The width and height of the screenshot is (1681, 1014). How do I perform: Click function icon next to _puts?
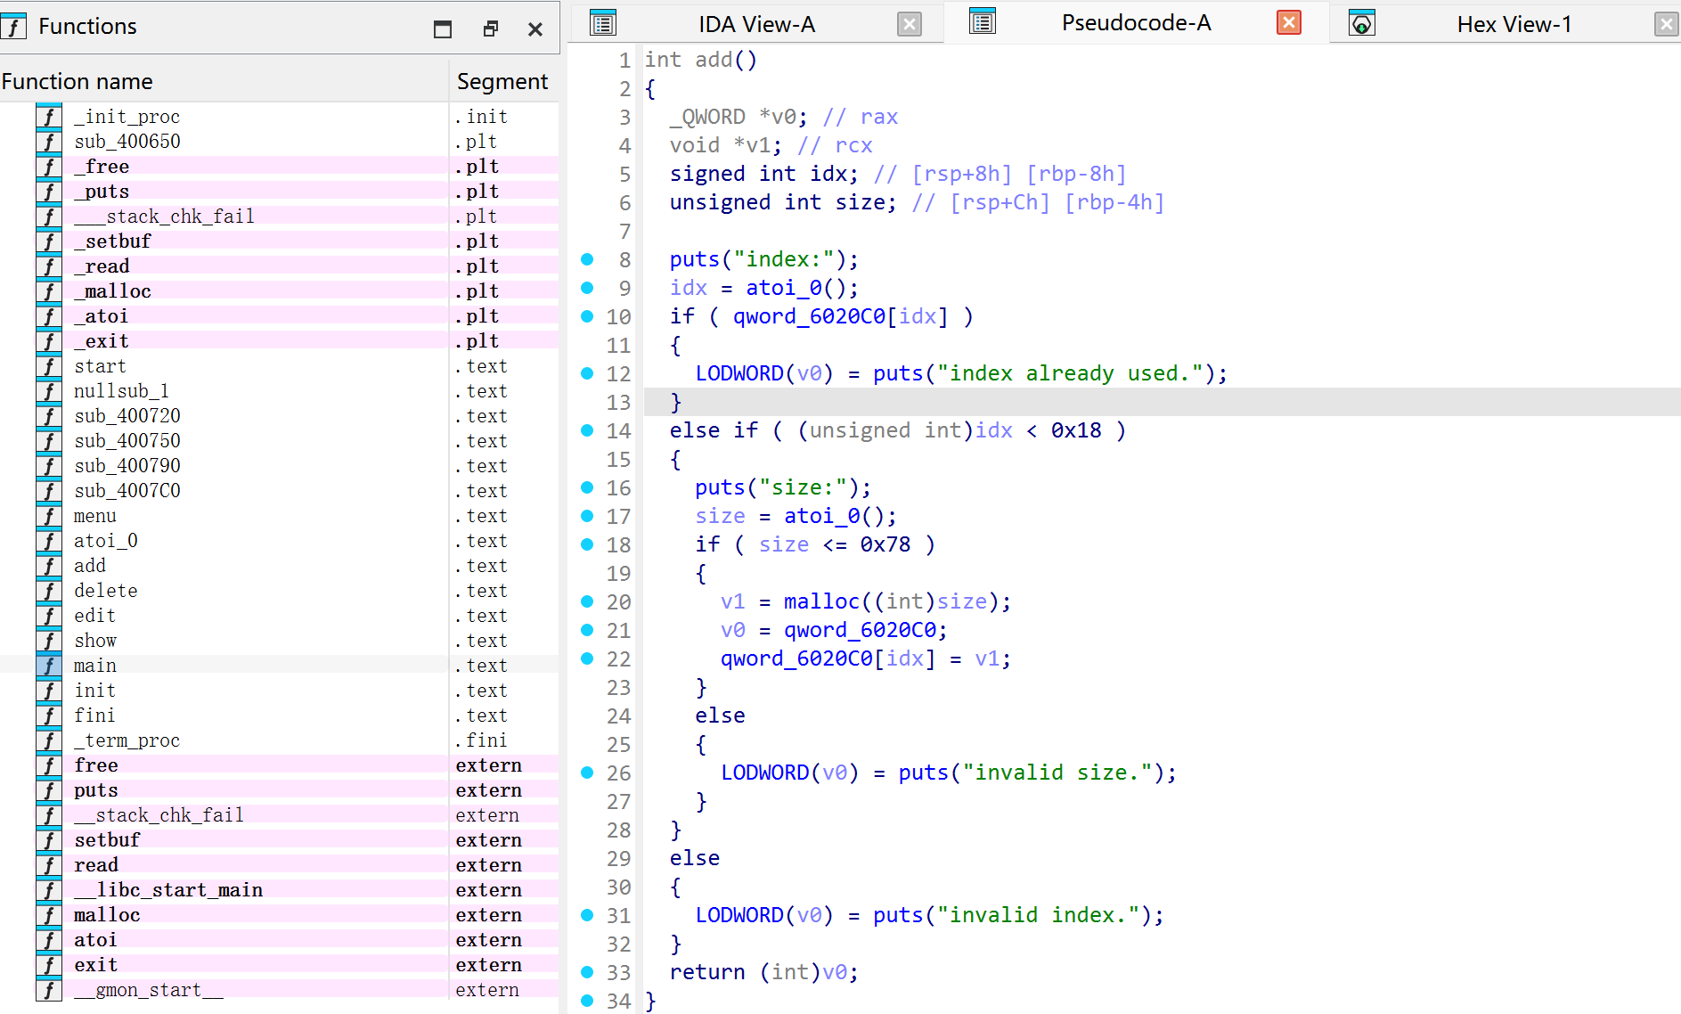49,192
